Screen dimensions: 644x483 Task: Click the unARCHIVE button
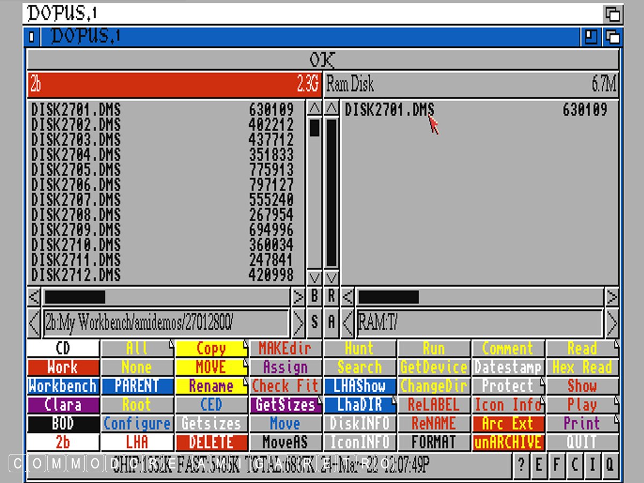(508, 442)
